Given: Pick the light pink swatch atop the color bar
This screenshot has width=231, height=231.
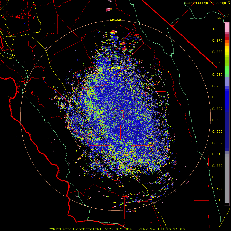Looking at the screenshot, I should tap(227, 27).
